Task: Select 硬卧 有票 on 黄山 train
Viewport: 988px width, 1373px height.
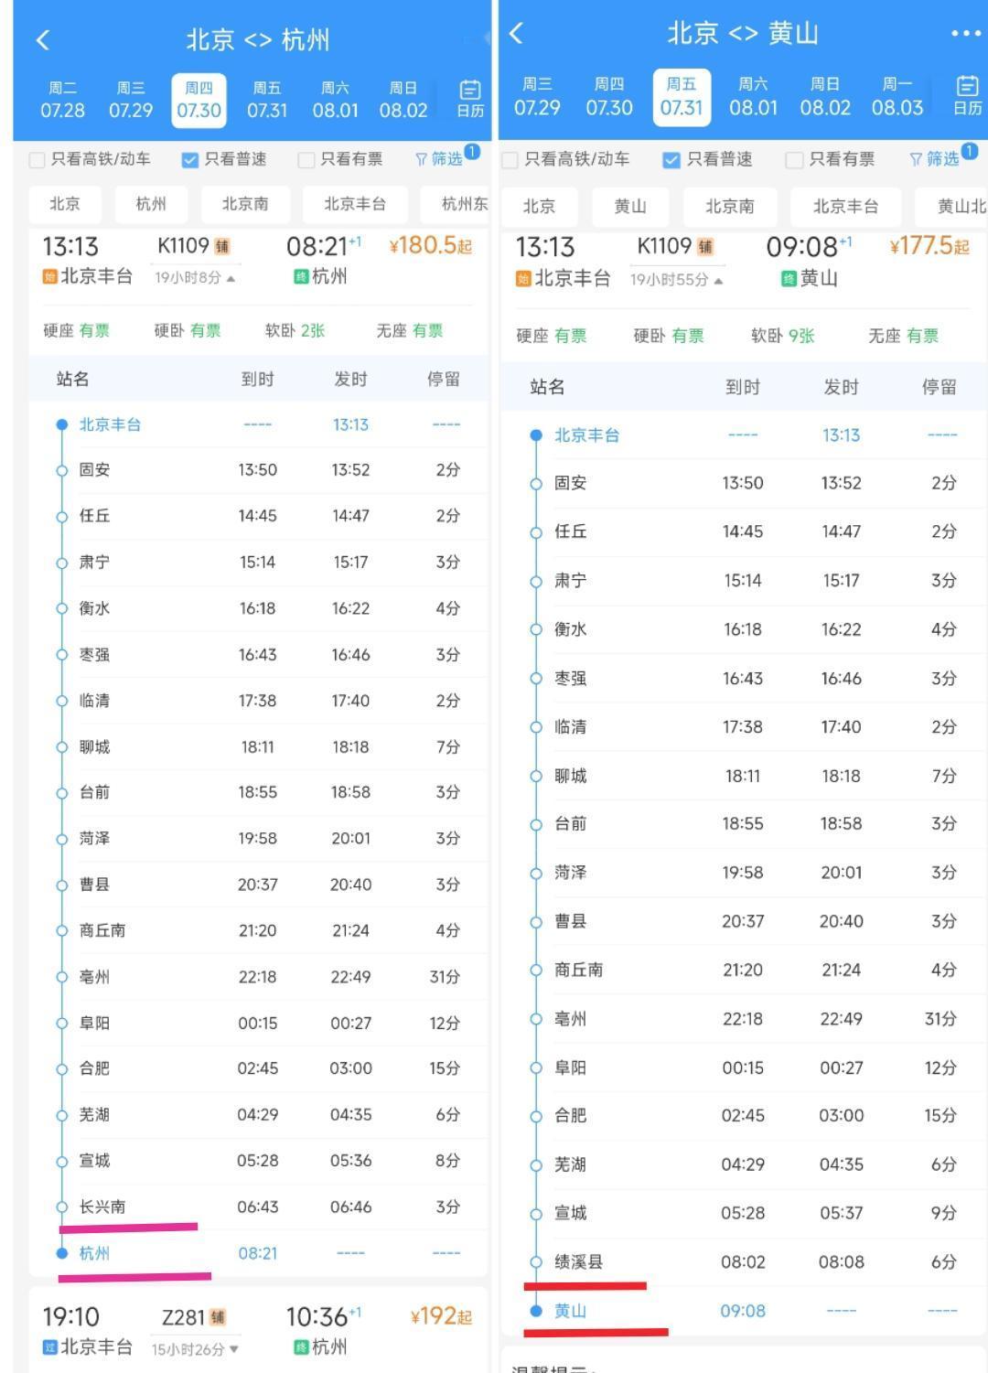Action: coord(669,337)
